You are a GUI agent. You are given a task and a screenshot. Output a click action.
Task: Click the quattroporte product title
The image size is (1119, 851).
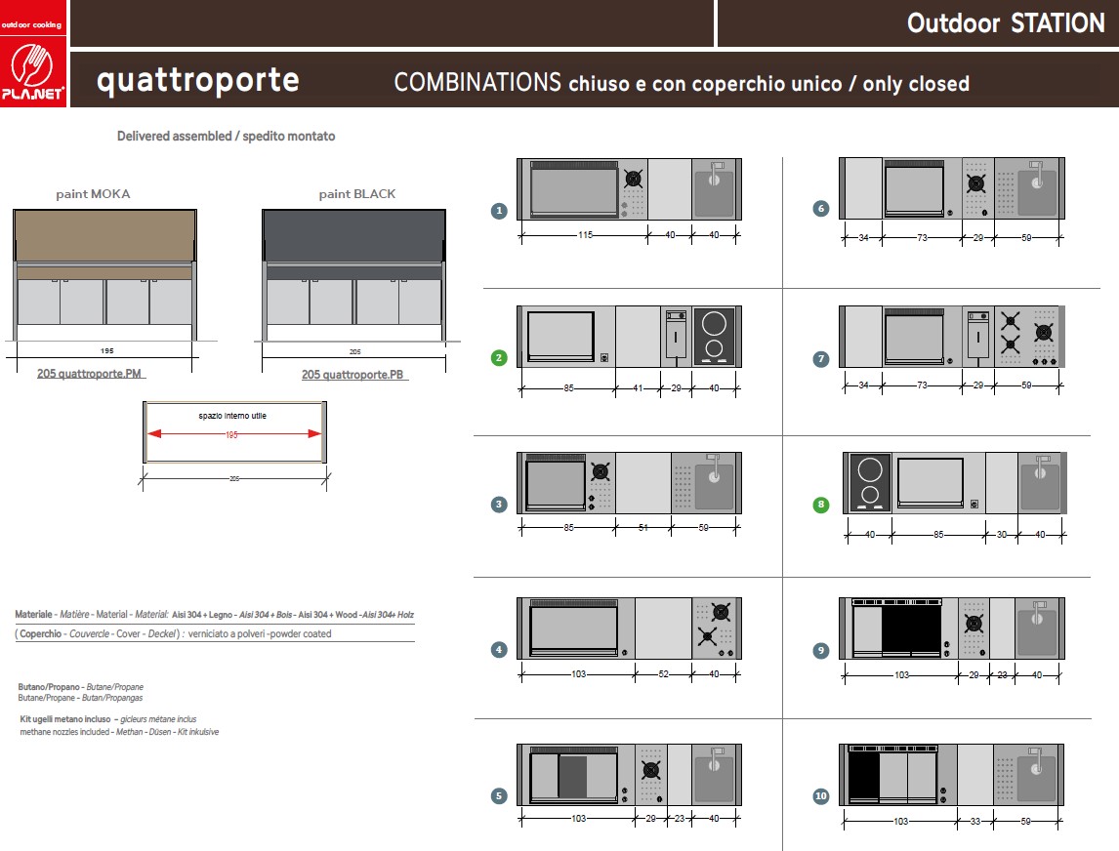[x=197, y=80]
